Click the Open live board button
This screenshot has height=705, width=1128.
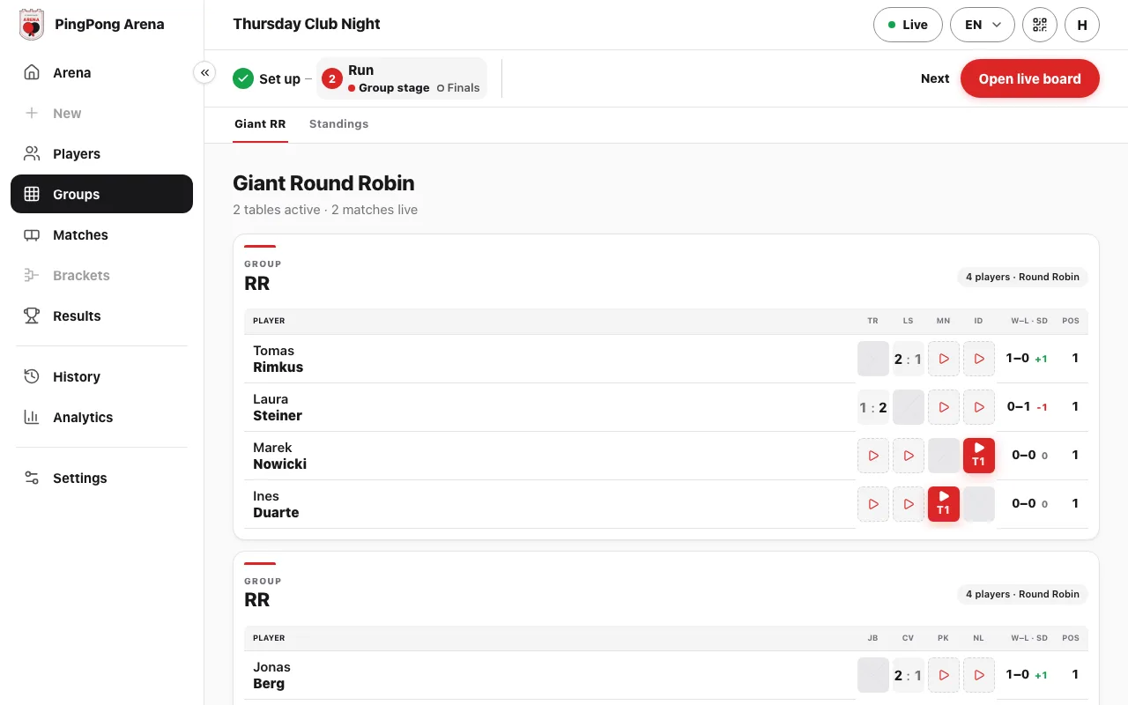tap(1029, 78)
